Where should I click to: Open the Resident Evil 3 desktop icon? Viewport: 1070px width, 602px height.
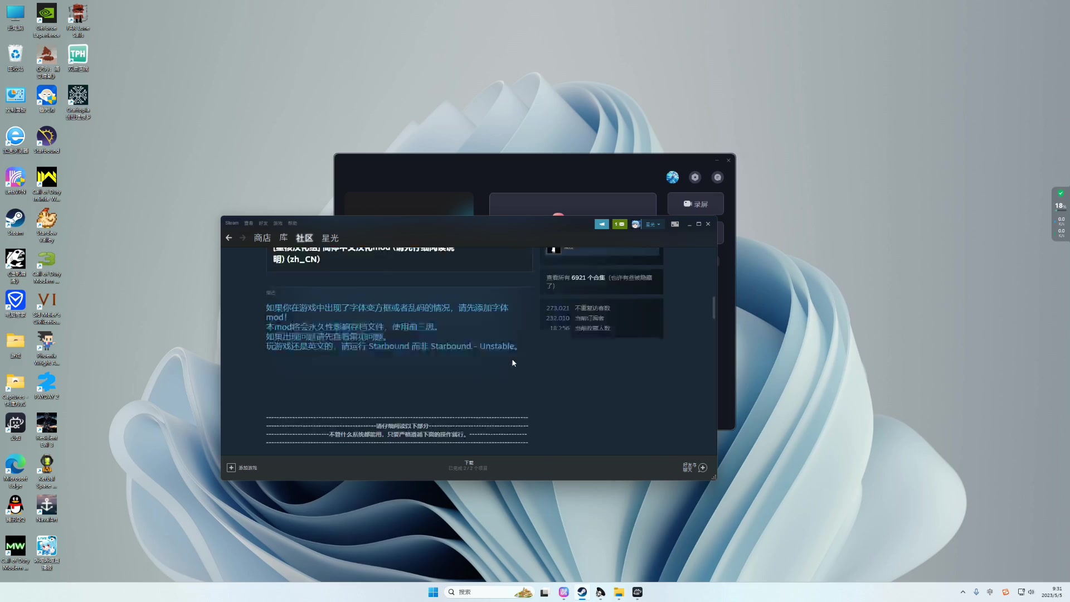pos(46,430)
